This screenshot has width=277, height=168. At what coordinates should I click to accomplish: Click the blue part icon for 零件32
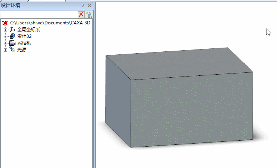pyautogui.click(x=12, y=36)
